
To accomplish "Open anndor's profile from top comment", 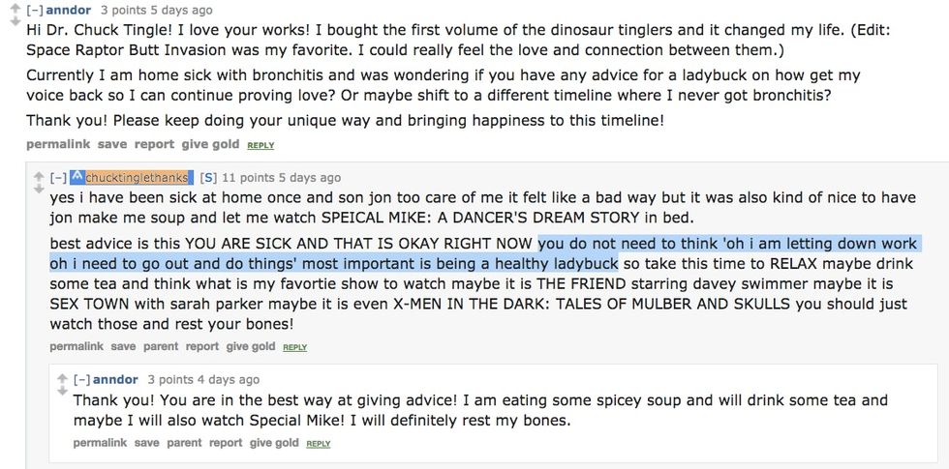I will [x=69, y=11].
